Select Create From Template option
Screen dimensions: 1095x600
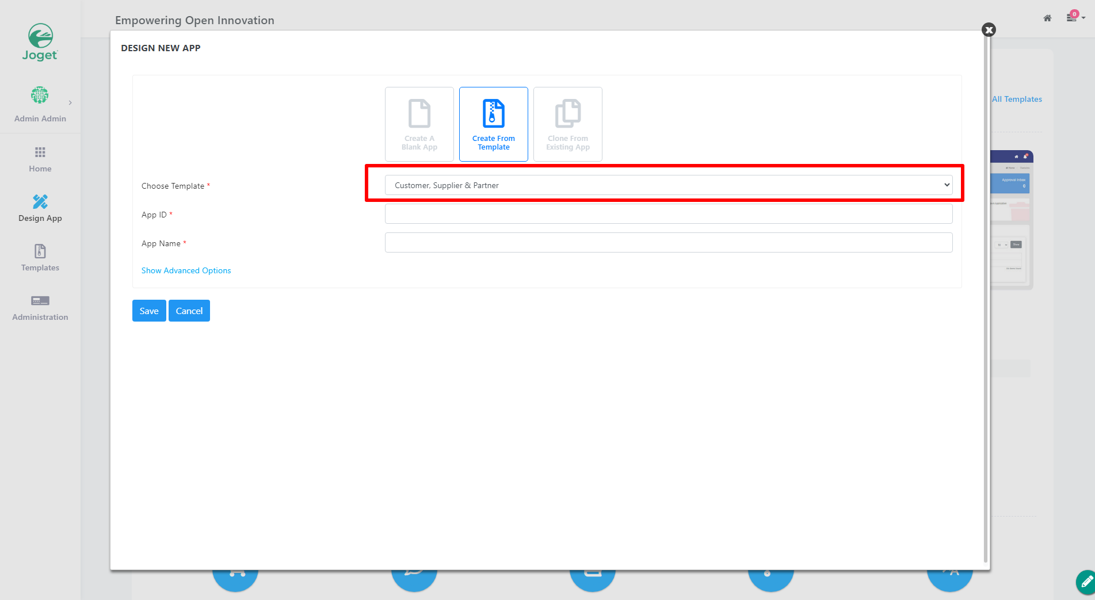pyautogui.click(x=494, y=124)
